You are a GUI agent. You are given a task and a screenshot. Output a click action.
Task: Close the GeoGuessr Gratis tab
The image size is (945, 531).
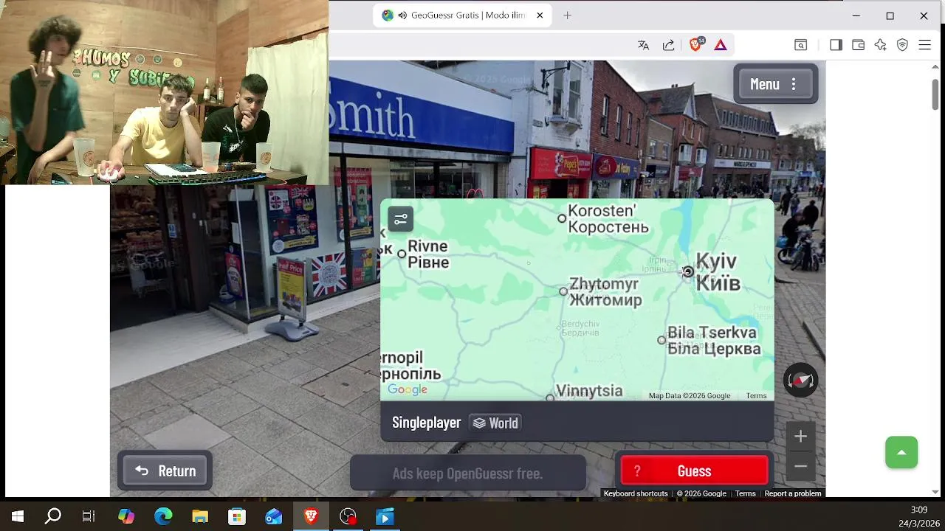coord(540,15)
